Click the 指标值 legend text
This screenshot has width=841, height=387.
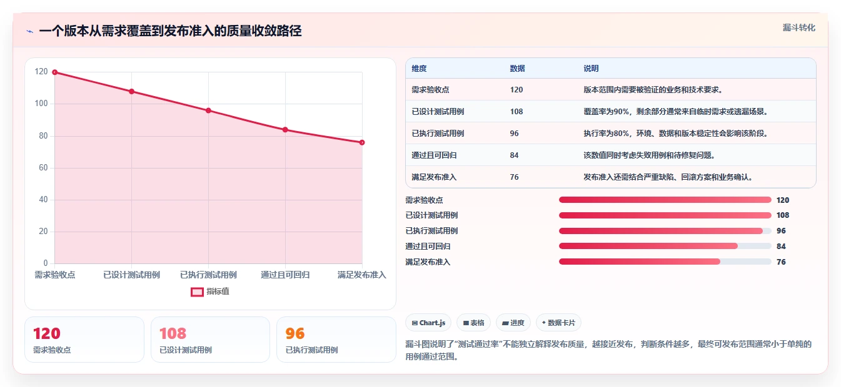[x=218, y=291]
